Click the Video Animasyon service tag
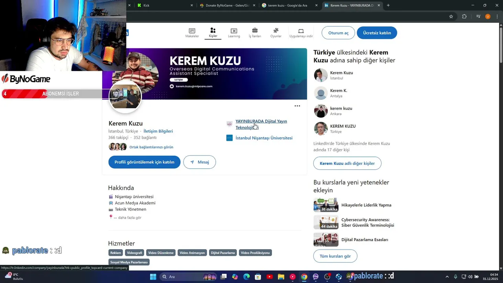 pos(192,253)
